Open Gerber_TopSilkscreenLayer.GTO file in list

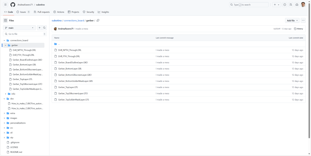[x=73, y=93]
